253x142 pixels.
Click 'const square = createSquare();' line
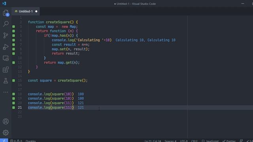point(58,80)
